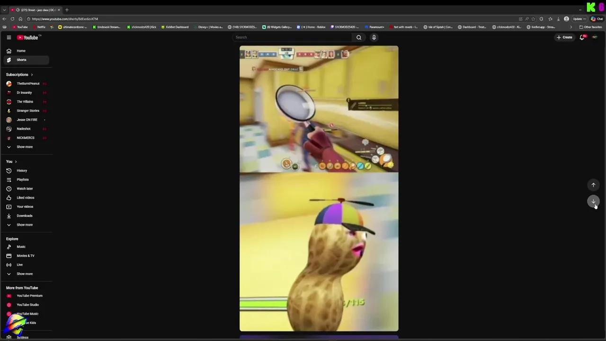Open browser profile avatar

[x=566, y=19]
